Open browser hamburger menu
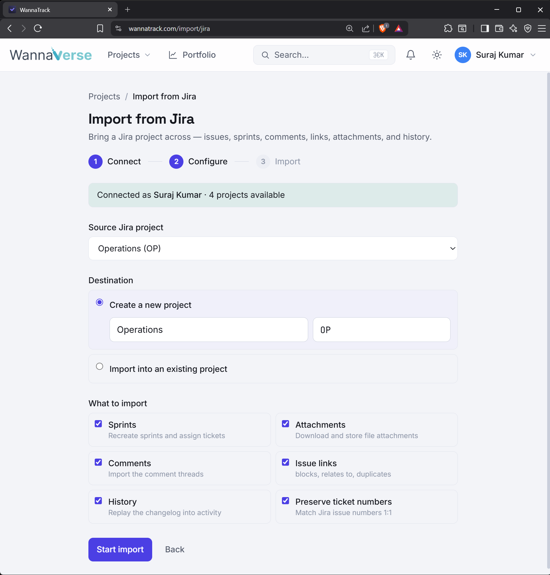550x575 pixels. coord(542,28)
